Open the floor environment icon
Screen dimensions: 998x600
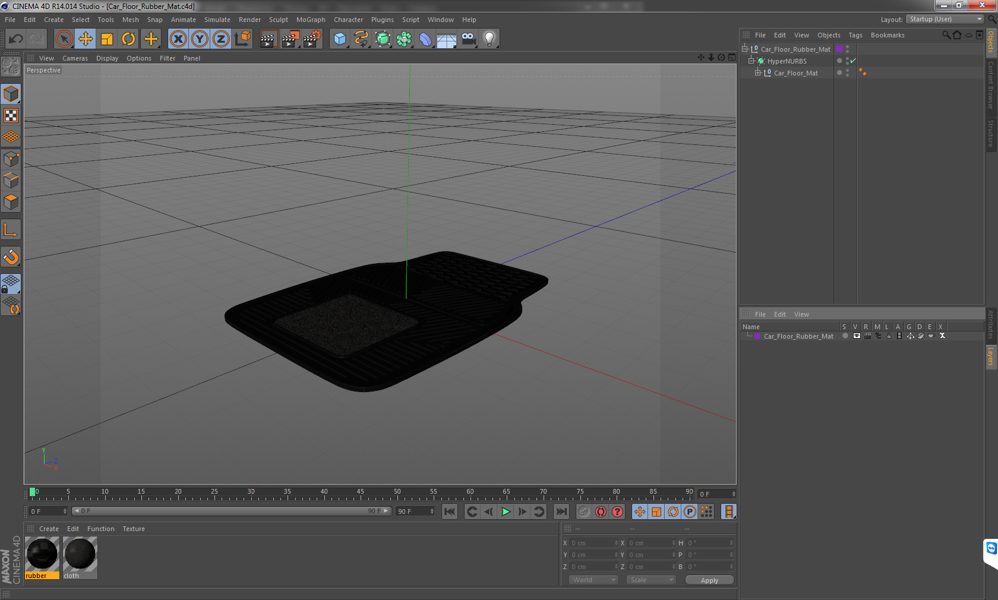(447, 39)
